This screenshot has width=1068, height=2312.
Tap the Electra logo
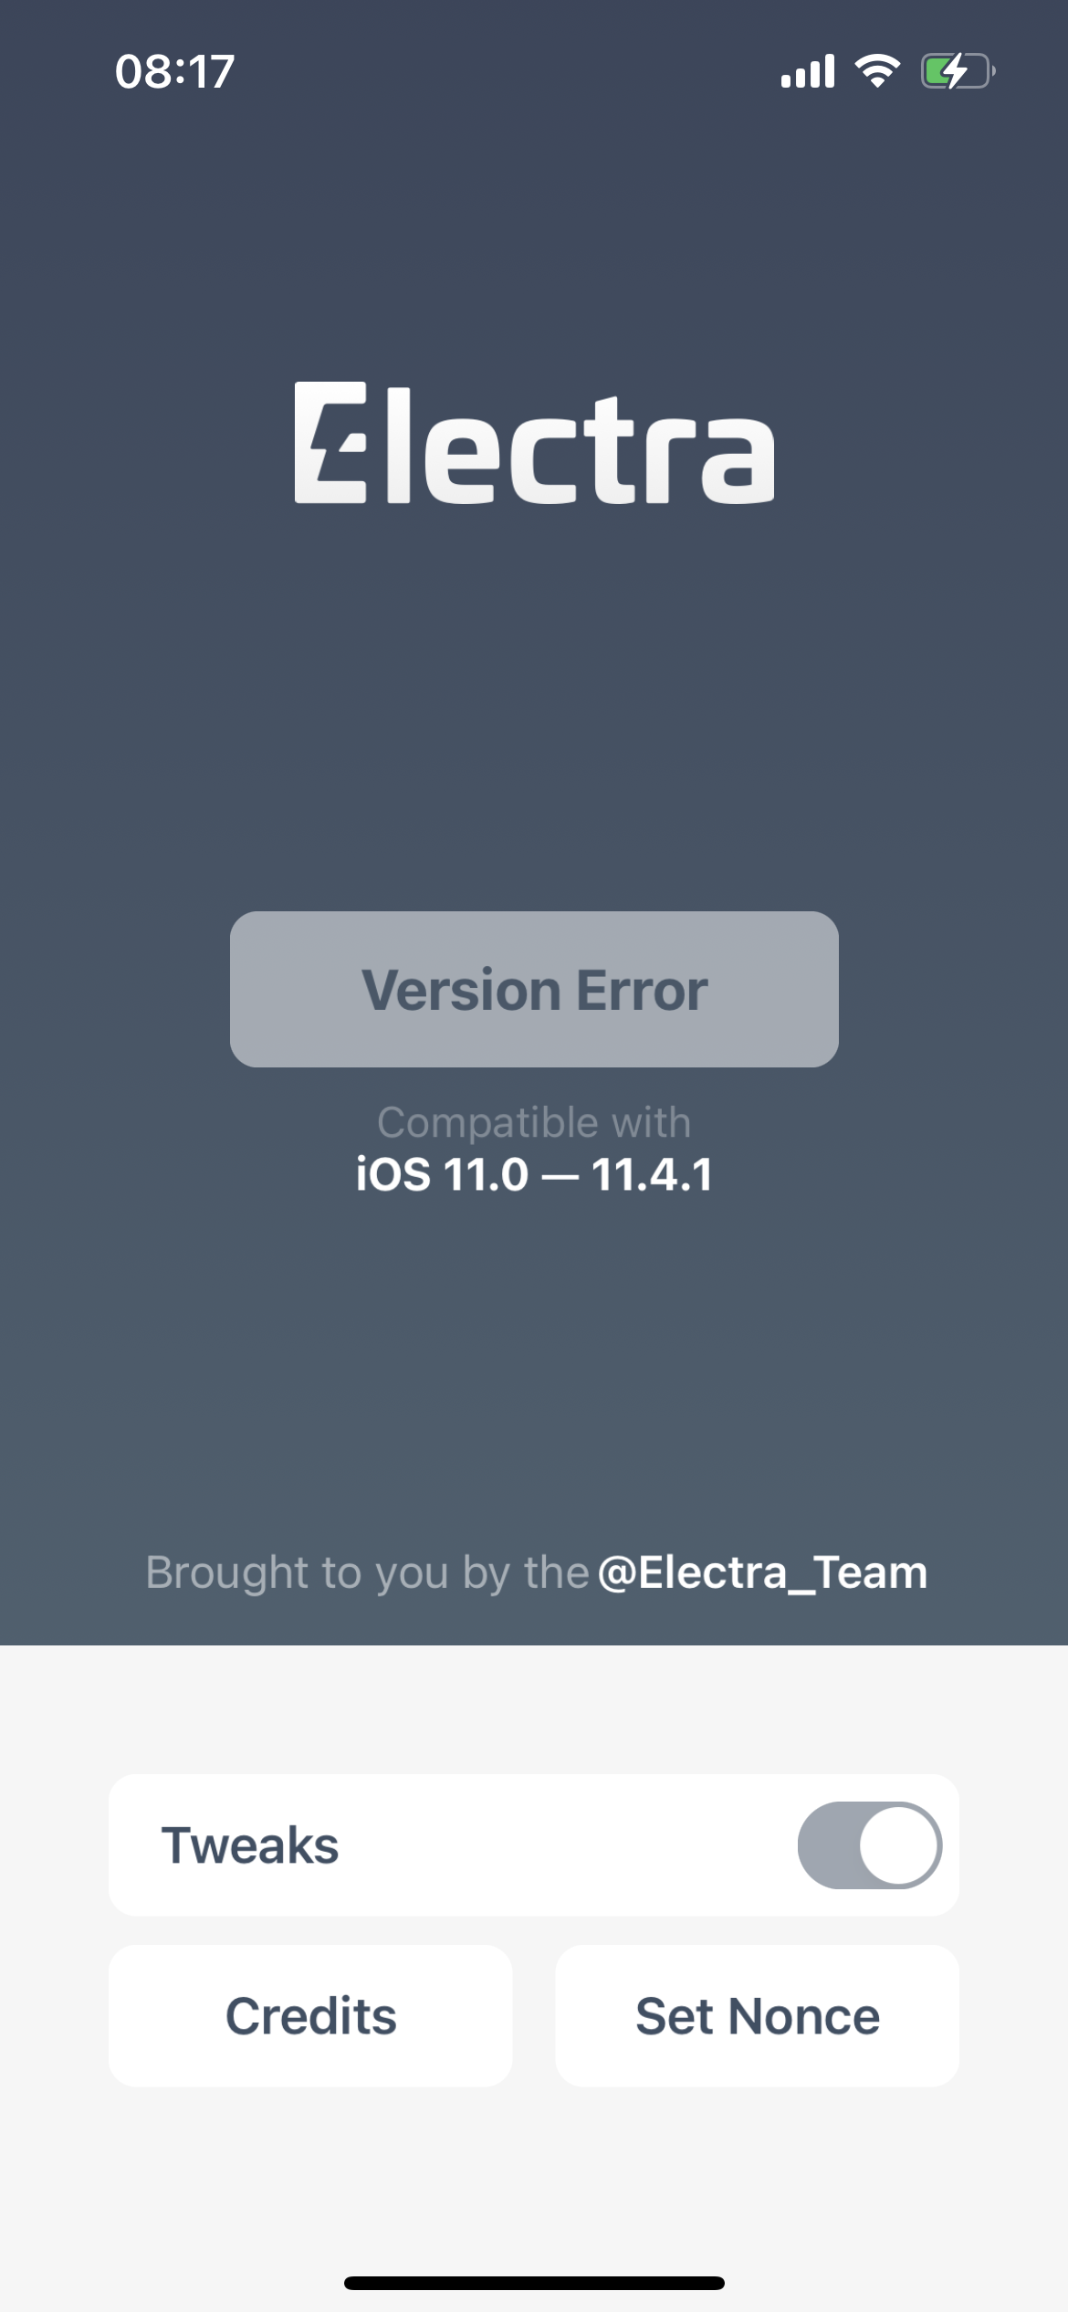[x=534, y=443]
